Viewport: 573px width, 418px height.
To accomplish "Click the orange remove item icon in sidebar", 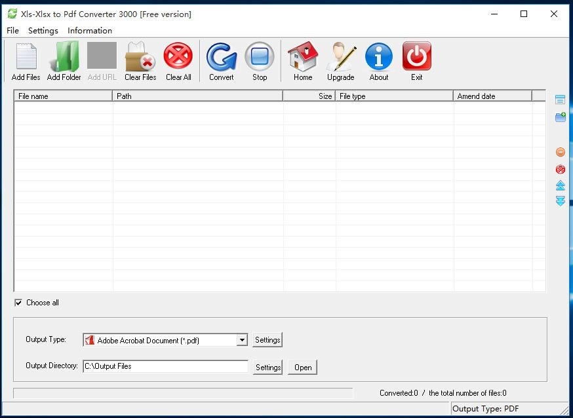I will point(560,152).
